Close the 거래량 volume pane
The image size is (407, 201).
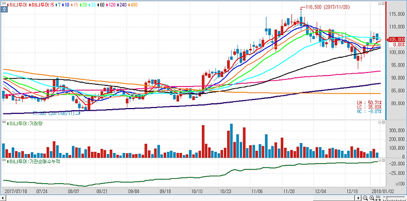point(383,122)
